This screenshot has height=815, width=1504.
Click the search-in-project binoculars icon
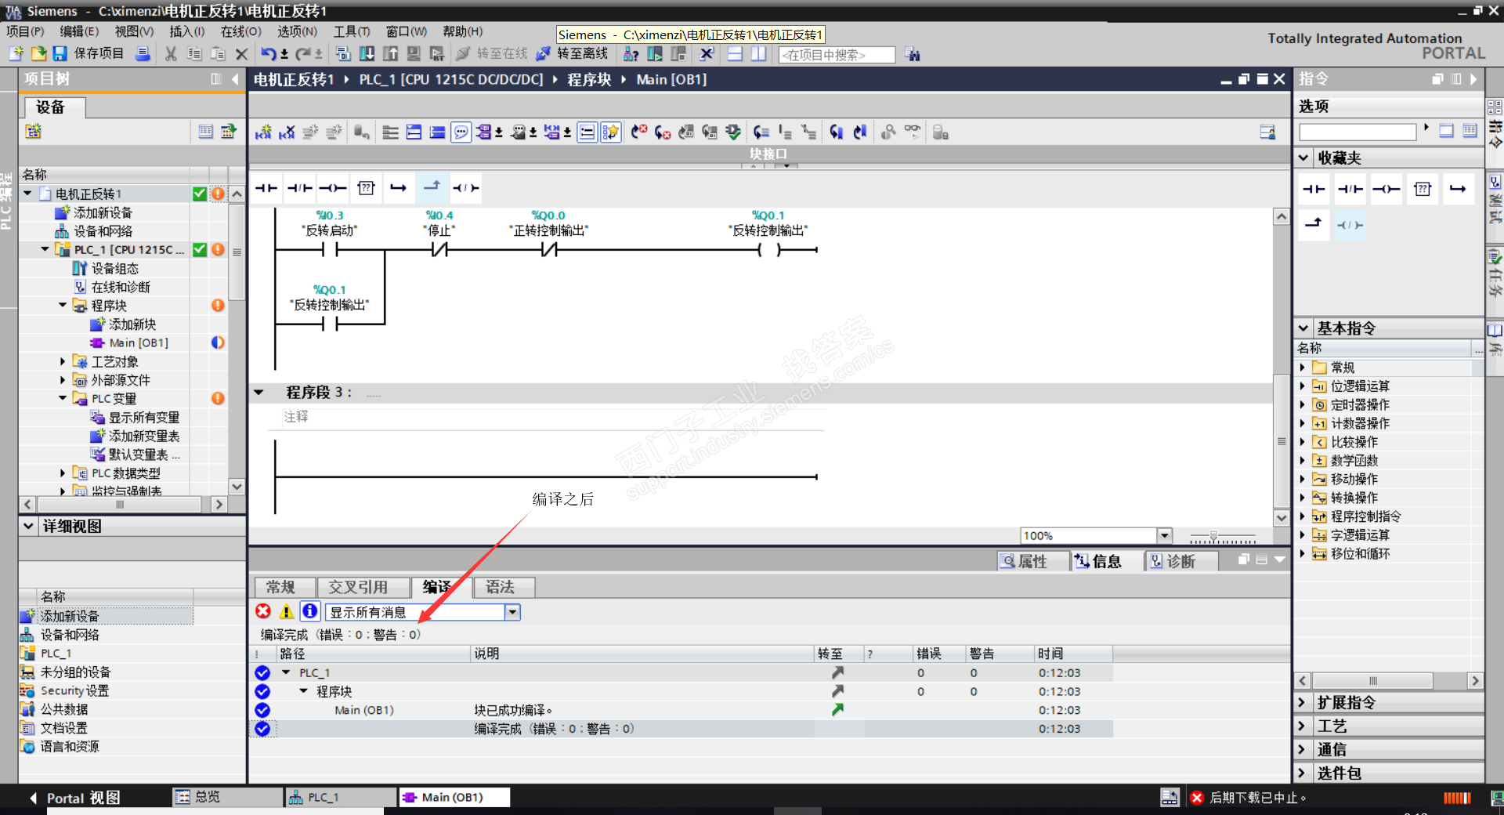click(912, 54)
